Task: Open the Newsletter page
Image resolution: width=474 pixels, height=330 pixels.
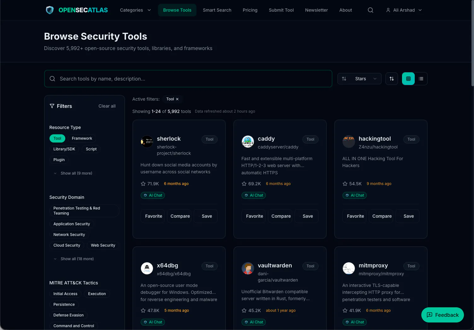Action: pyautogui.click(x=316, y=10)
